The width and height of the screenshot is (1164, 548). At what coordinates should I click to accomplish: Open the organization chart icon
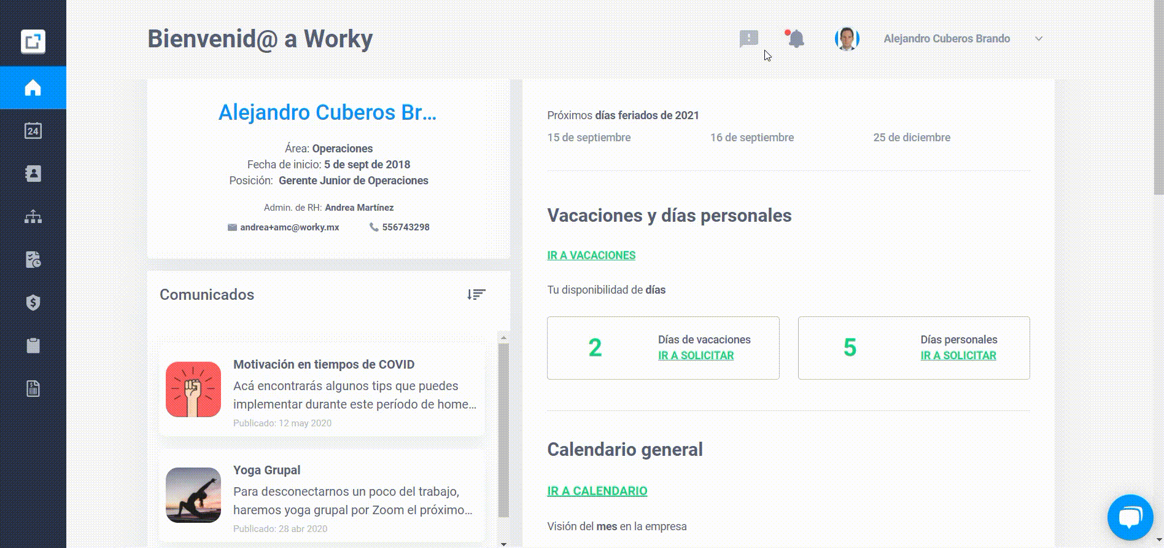click(33, 217)
